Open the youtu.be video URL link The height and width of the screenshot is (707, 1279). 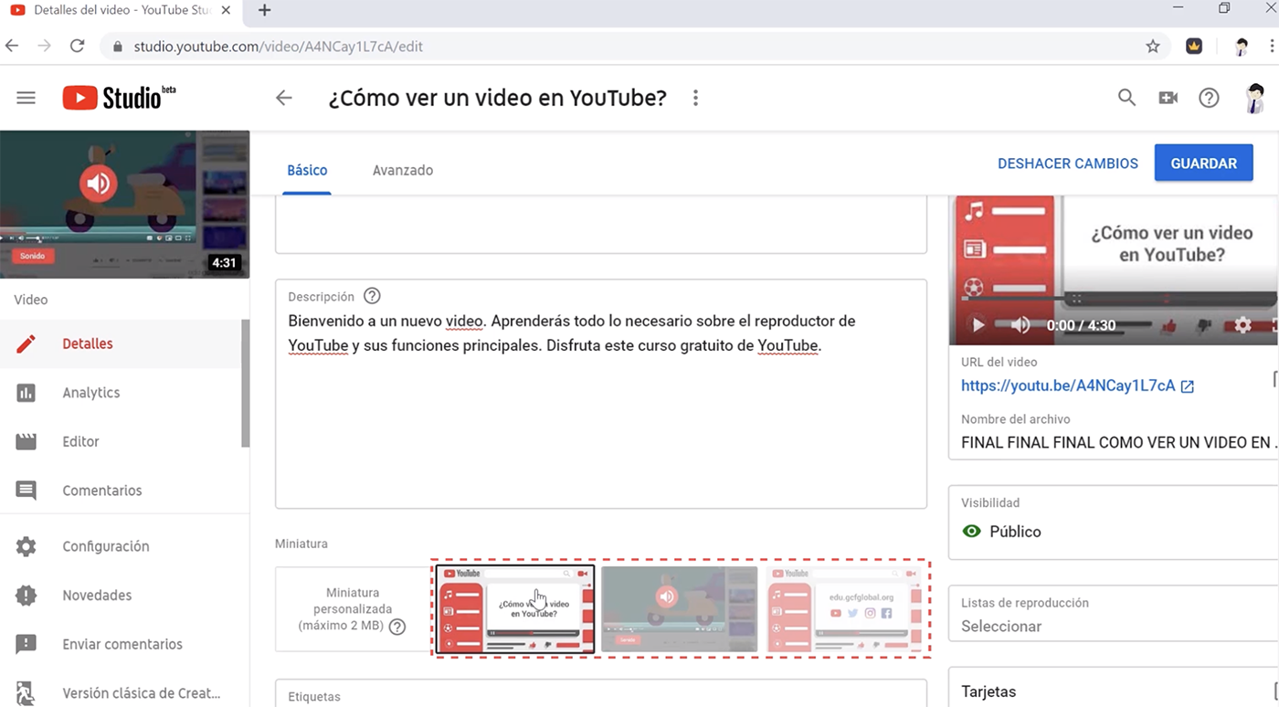1068,385
